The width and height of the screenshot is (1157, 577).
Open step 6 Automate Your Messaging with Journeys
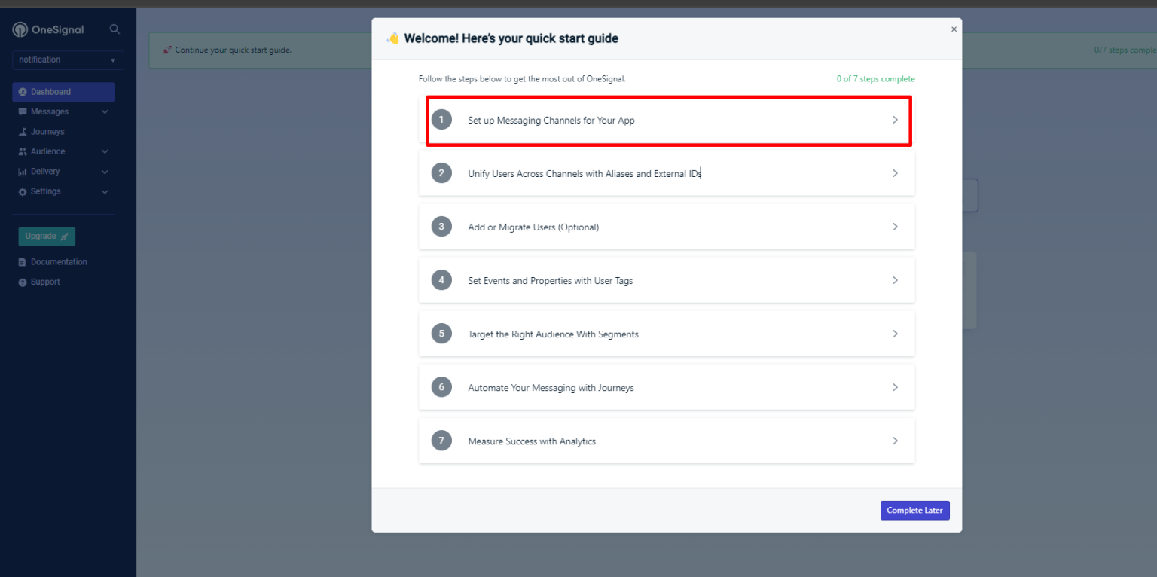point(667,387)
